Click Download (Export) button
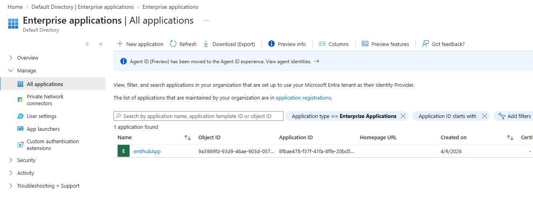The image size is (533, 200). pyautogui.click(x=230, y=44)
